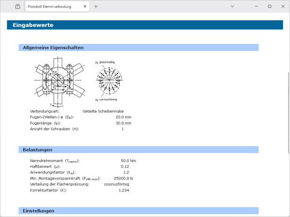
Task: Open a new tab with plus icon
Action: (96, 7)
